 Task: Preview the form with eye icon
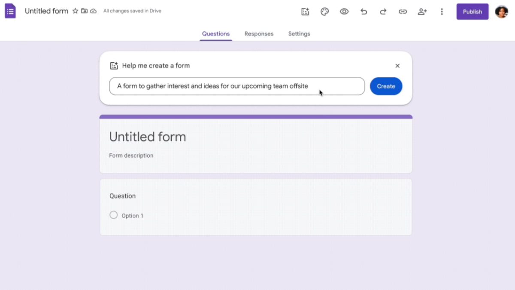click(x=344, y=12)
